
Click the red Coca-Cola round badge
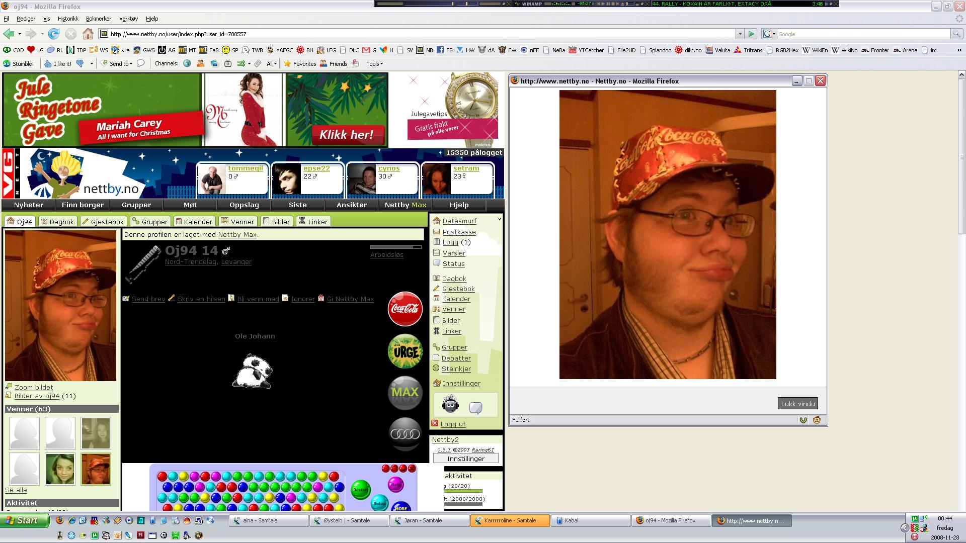tap(405, 309)
